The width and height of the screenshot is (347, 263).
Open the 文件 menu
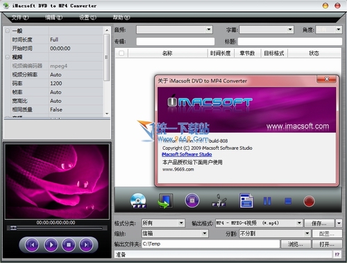pyautogui.click(x=20, y=17)
